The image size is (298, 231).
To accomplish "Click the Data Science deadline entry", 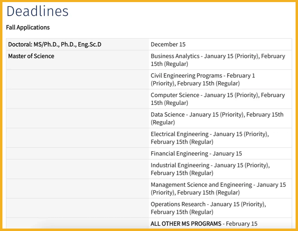I will [217, 118].
